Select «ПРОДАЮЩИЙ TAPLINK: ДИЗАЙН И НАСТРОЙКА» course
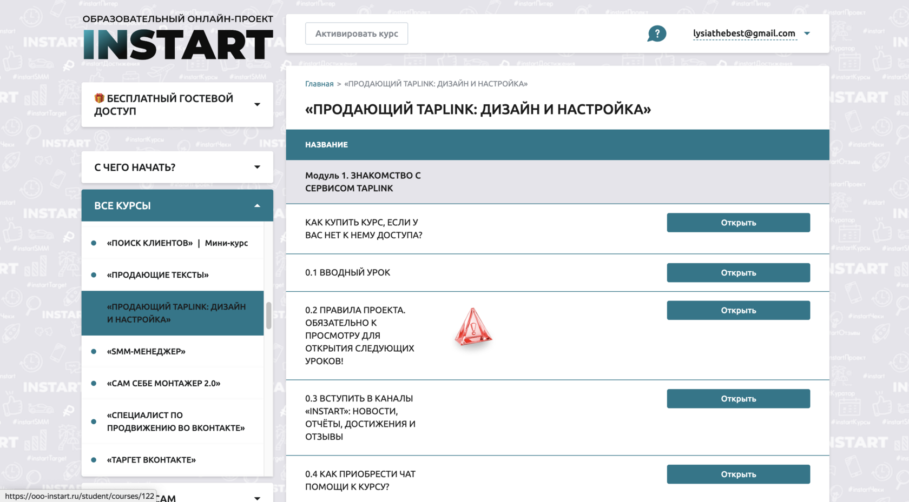The height and width of the screenshot is (502, 909). point(173,313)
